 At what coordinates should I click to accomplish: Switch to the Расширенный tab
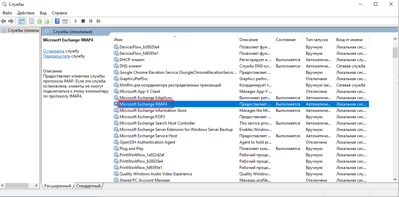pos(57,186)
